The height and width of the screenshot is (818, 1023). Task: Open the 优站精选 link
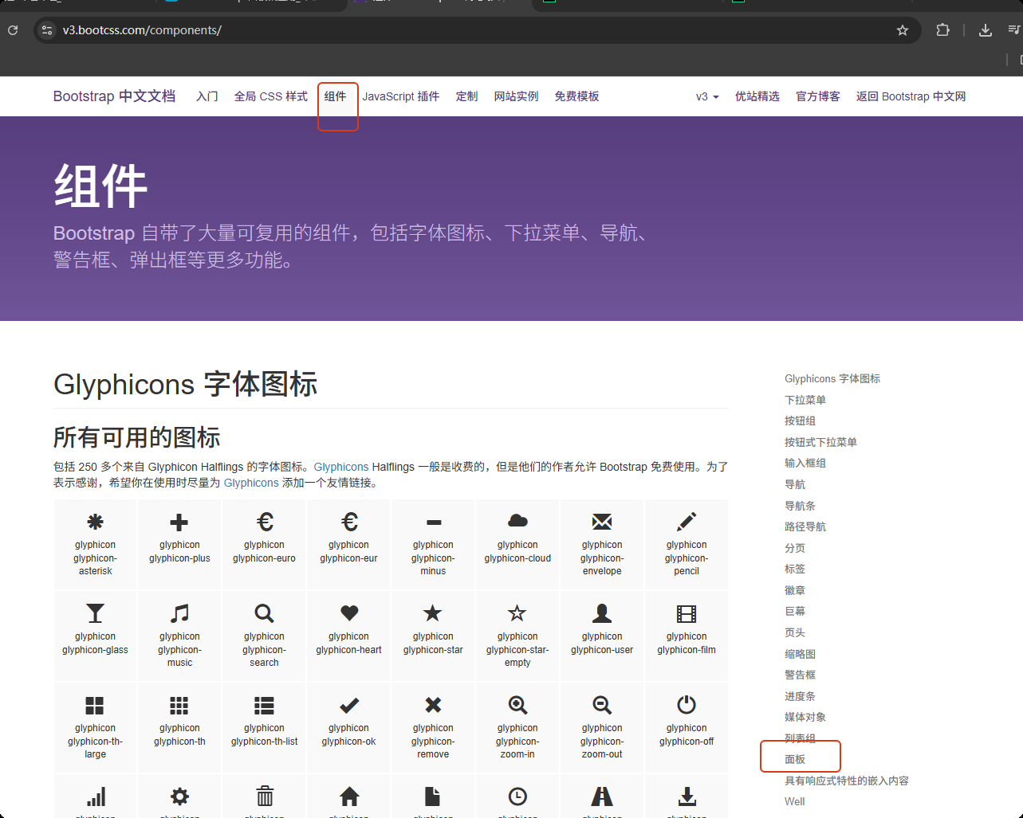757,96
